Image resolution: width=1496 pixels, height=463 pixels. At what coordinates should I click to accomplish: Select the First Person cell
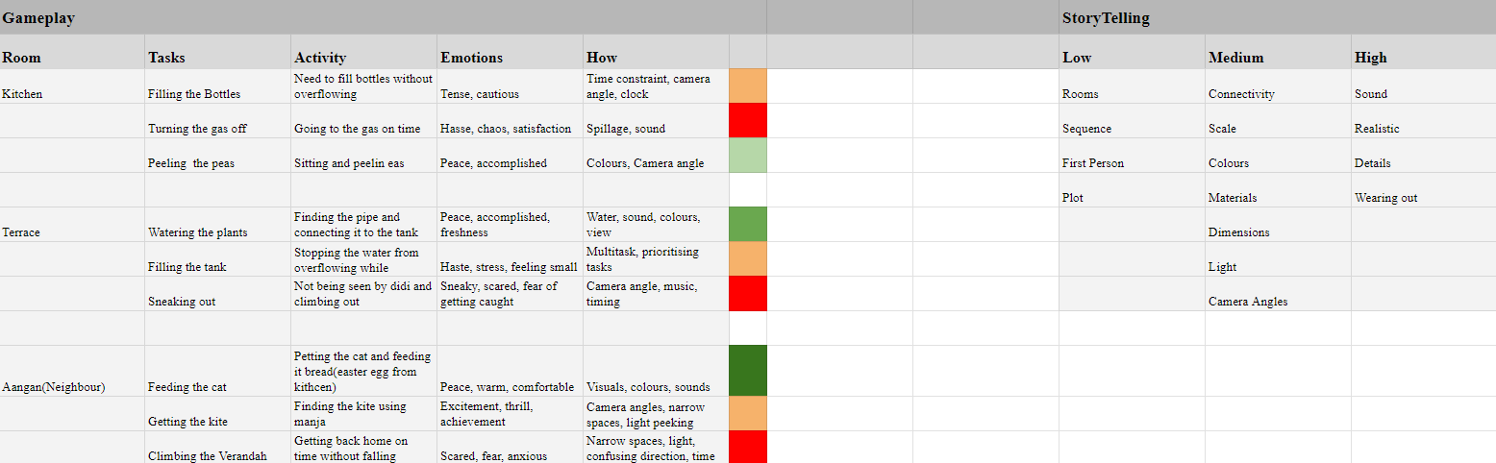1093,163
